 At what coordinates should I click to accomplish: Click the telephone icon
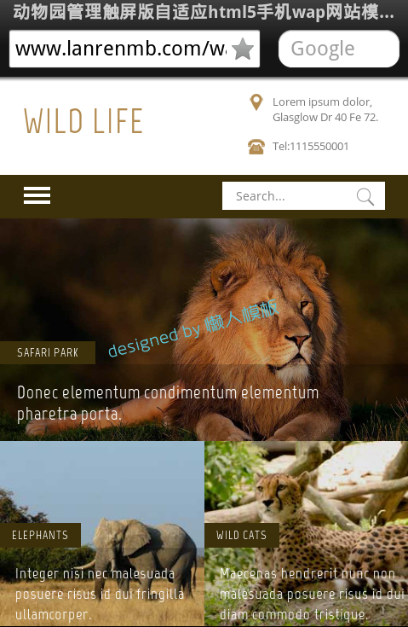pos(256,147)
